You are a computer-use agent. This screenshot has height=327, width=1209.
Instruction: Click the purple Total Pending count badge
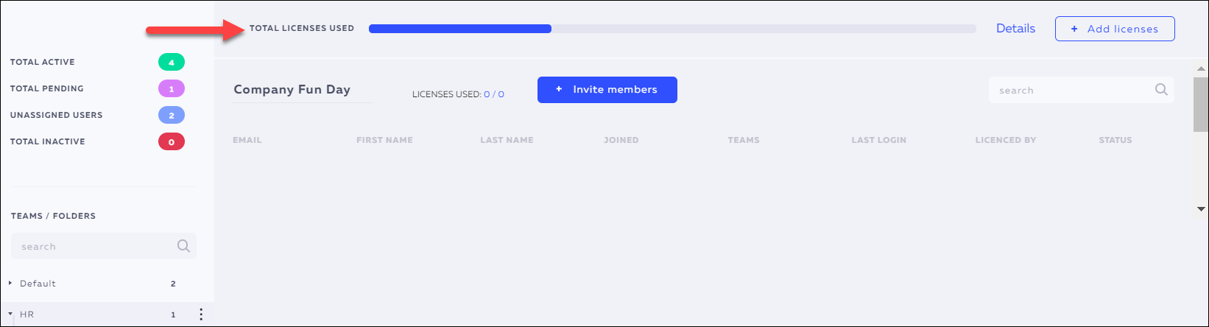[x=172, y=88]
